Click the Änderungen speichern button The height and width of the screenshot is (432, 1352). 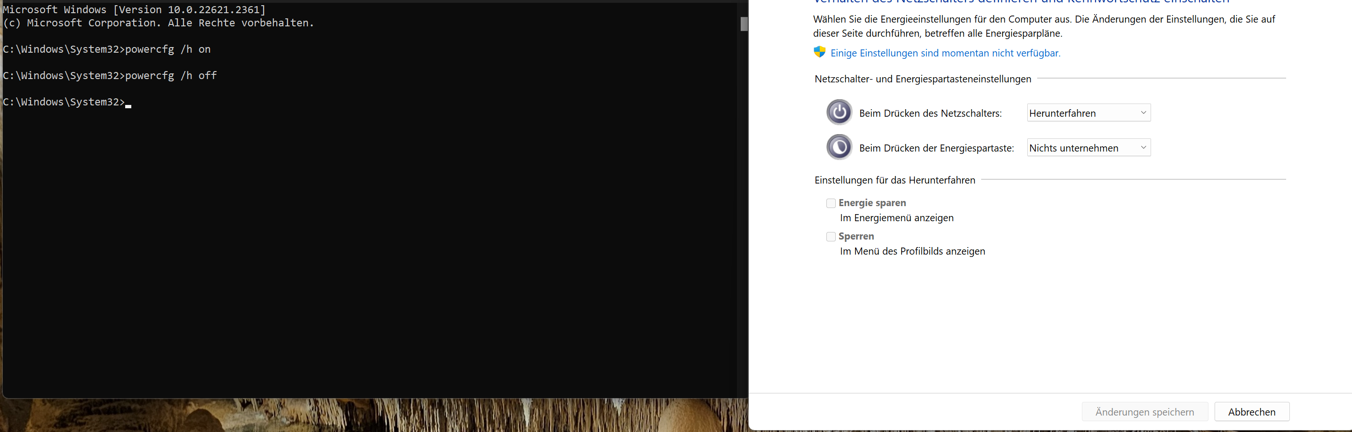[1144, 412]
